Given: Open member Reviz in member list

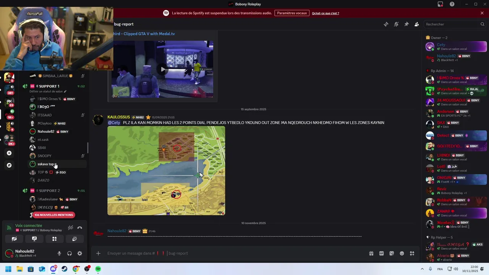Looking at the screenshot, I should pyautogui.click(x=456, y=191).
